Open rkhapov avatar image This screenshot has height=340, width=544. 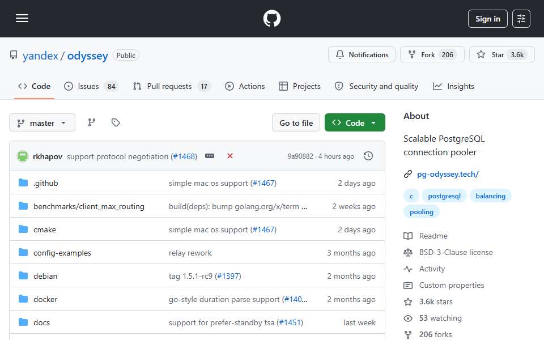tap(23, 156)
